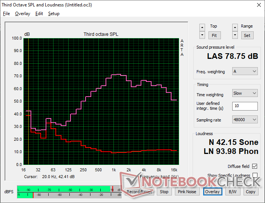Click the Range down arrow stepper
This screenshot has width=265, height=203.
coord(235,35)
